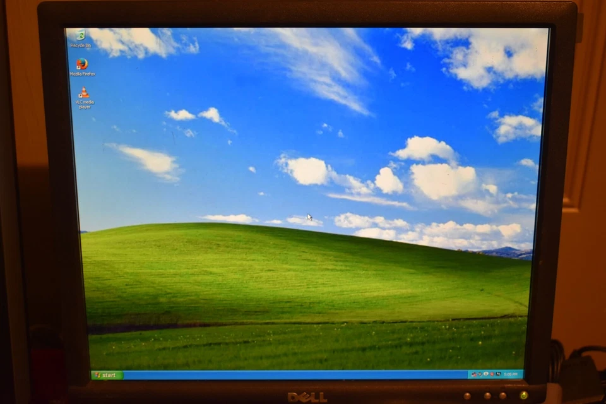The height and width of the screenshot is (404, 606).
Task: Click the red system tray icon
Action: [492, 374]
